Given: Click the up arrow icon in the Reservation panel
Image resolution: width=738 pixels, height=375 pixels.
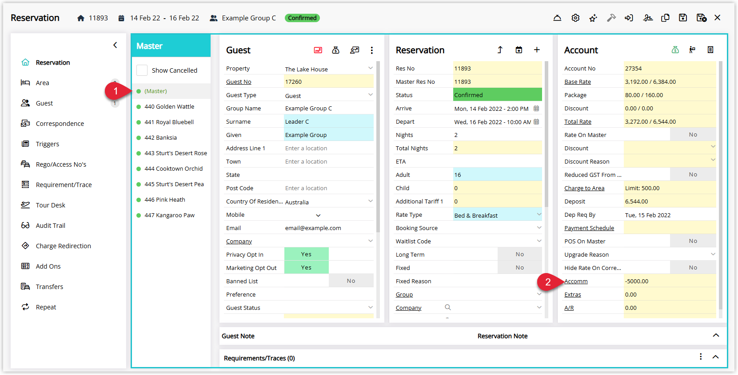Looking at the screenshot, I should (500, 50).
